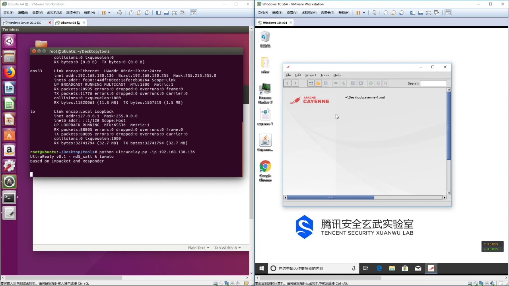Select the Windows 10 x64 VM tab

coord(275,23)
